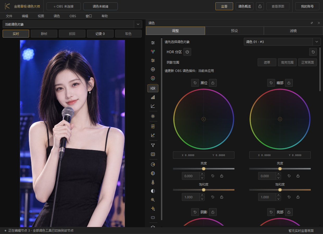The image size is (323, 234).
Task: Switch to the 滤镜 tab
Action: (293, 31)
